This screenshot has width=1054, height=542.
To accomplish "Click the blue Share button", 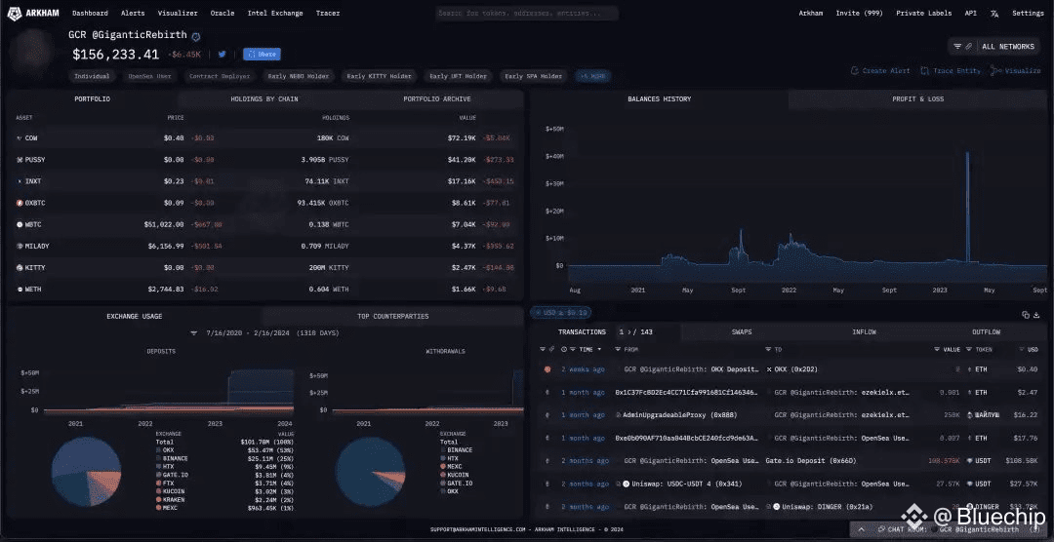I will 262,55.
